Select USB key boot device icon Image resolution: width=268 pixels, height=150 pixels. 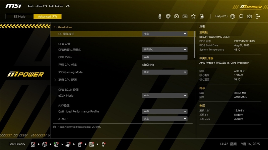(x=80, y=144)
